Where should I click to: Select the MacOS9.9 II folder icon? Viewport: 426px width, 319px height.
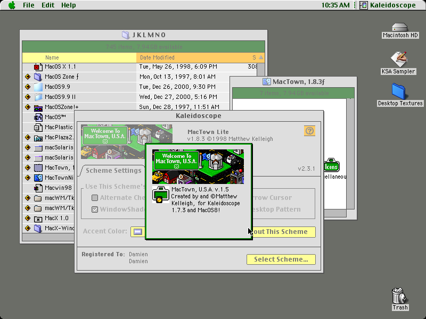coord(38,97)
